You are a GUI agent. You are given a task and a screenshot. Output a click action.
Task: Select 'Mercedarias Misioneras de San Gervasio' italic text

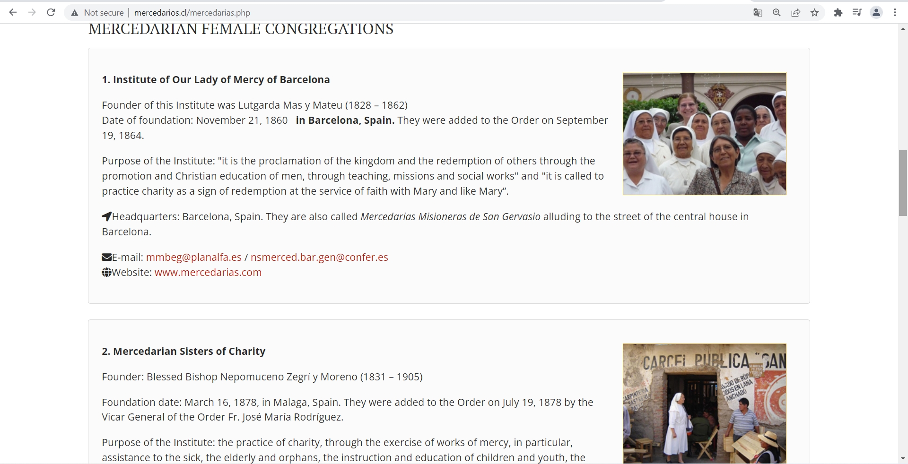(450, 216)
